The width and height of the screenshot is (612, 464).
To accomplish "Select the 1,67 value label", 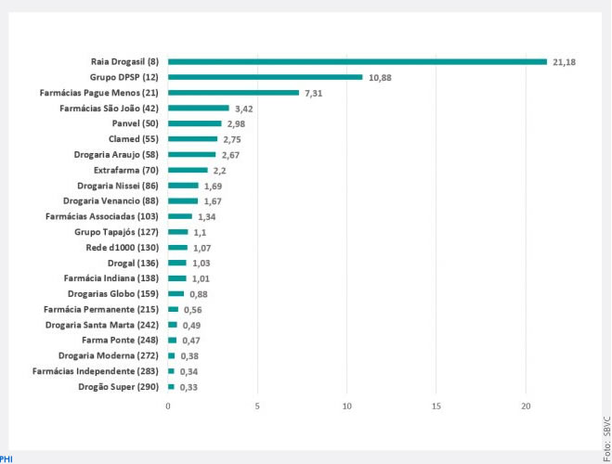I will point(213,201).
